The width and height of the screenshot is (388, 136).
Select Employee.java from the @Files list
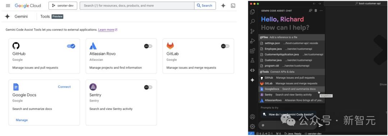(291, 49)
